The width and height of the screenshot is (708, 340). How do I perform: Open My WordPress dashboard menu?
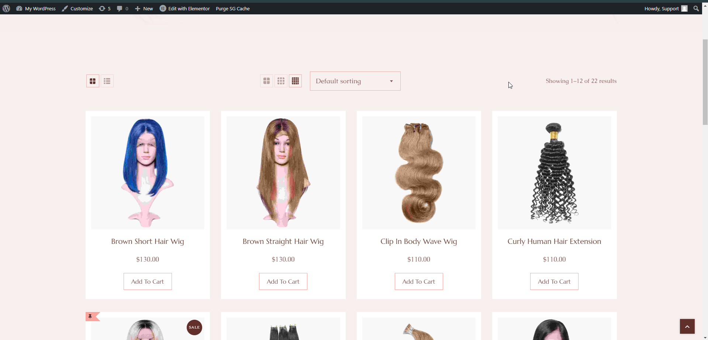click(36, 8)
